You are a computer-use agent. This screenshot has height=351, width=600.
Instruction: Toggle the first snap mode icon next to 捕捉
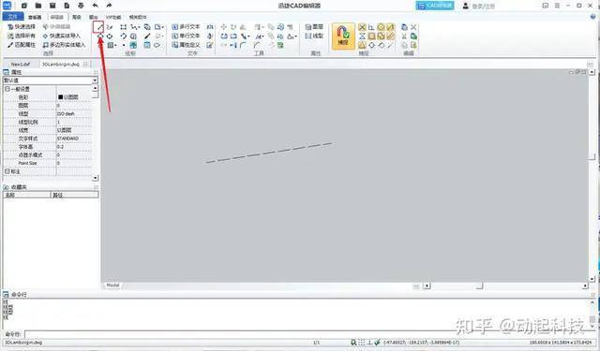tap(362, 27)
